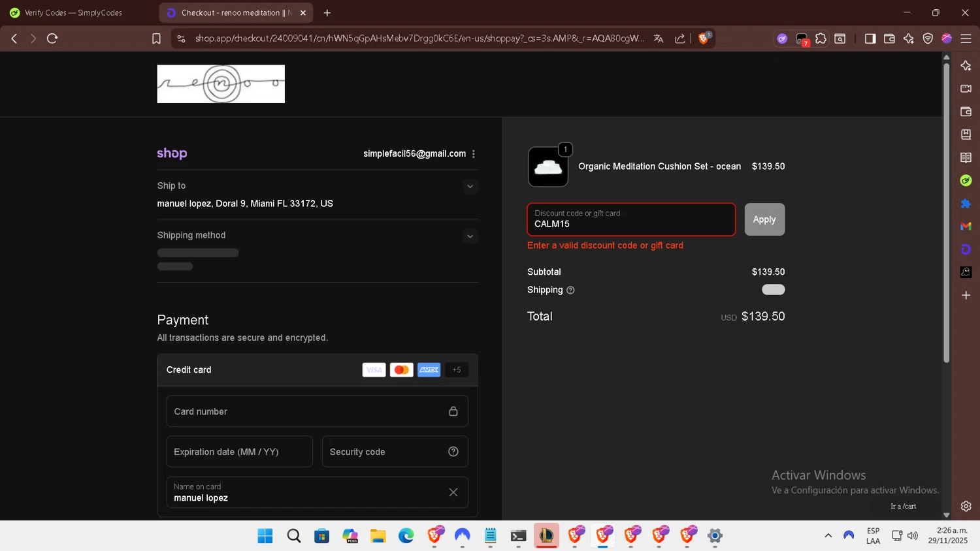Open Gmail icon in the sidebar
Screen dimensions: 980x551
966,227
